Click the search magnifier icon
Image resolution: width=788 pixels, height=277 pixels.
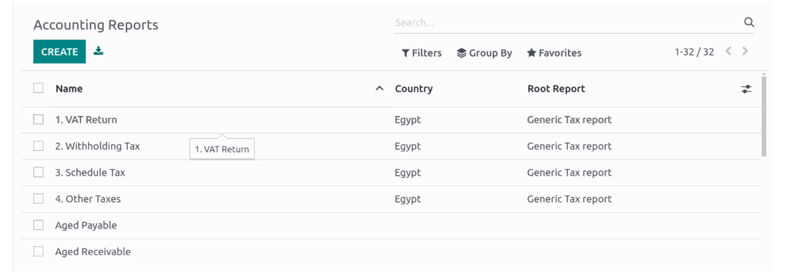(749, 22)
